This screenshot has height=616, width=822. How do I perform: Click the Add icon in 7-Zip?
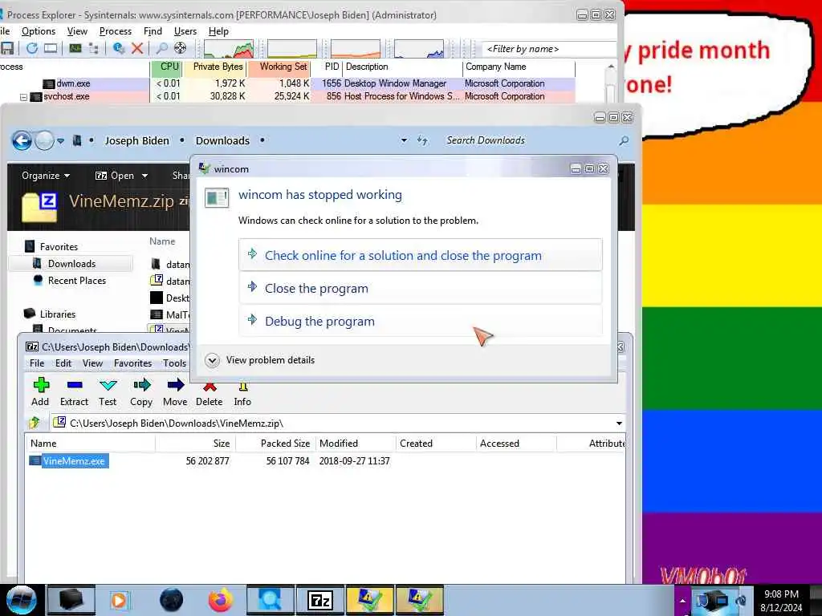click(x=41, y=386)
